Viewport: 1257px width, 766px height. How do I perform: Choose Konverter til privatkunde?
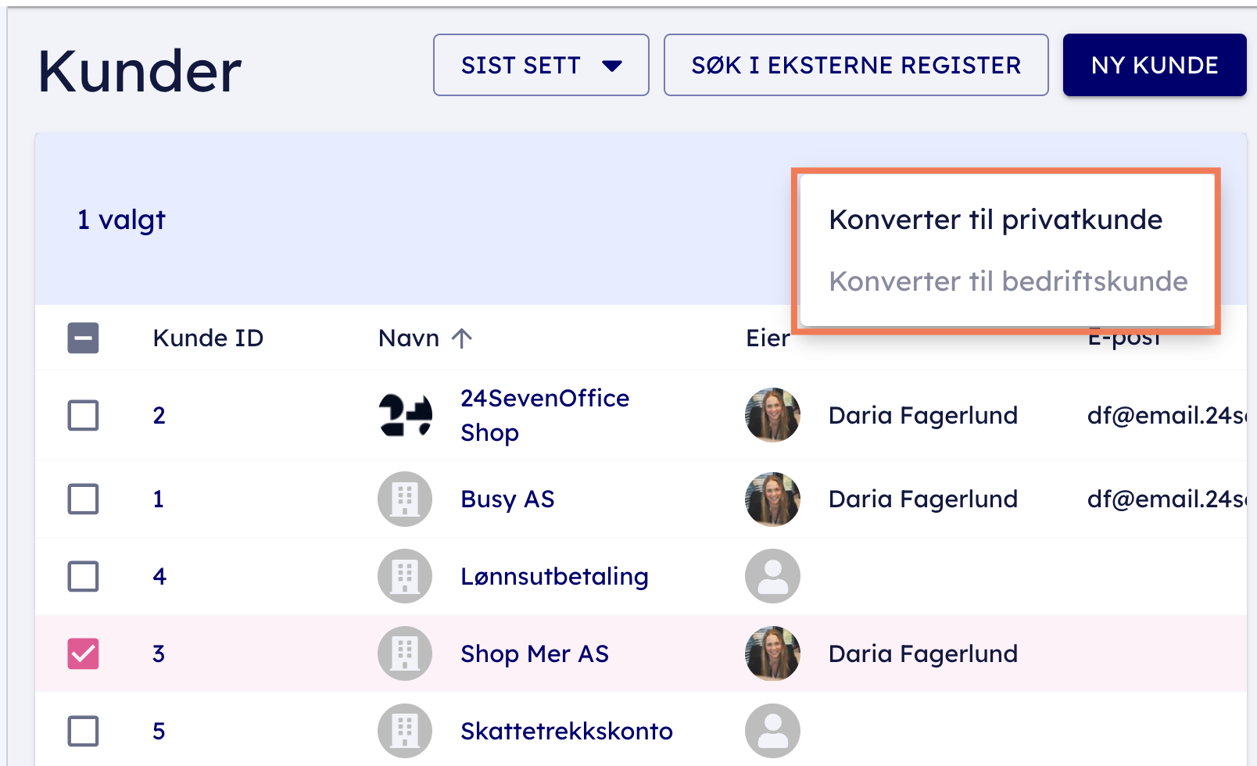(x=995, y=220)
